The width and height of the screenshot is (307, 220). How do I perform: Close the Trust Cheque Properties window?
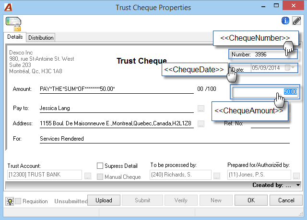pos(293,5)
